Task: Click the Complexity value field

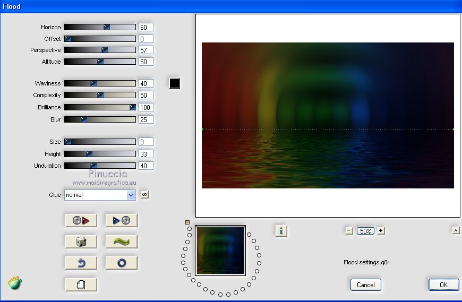Action: pos(146,95)
